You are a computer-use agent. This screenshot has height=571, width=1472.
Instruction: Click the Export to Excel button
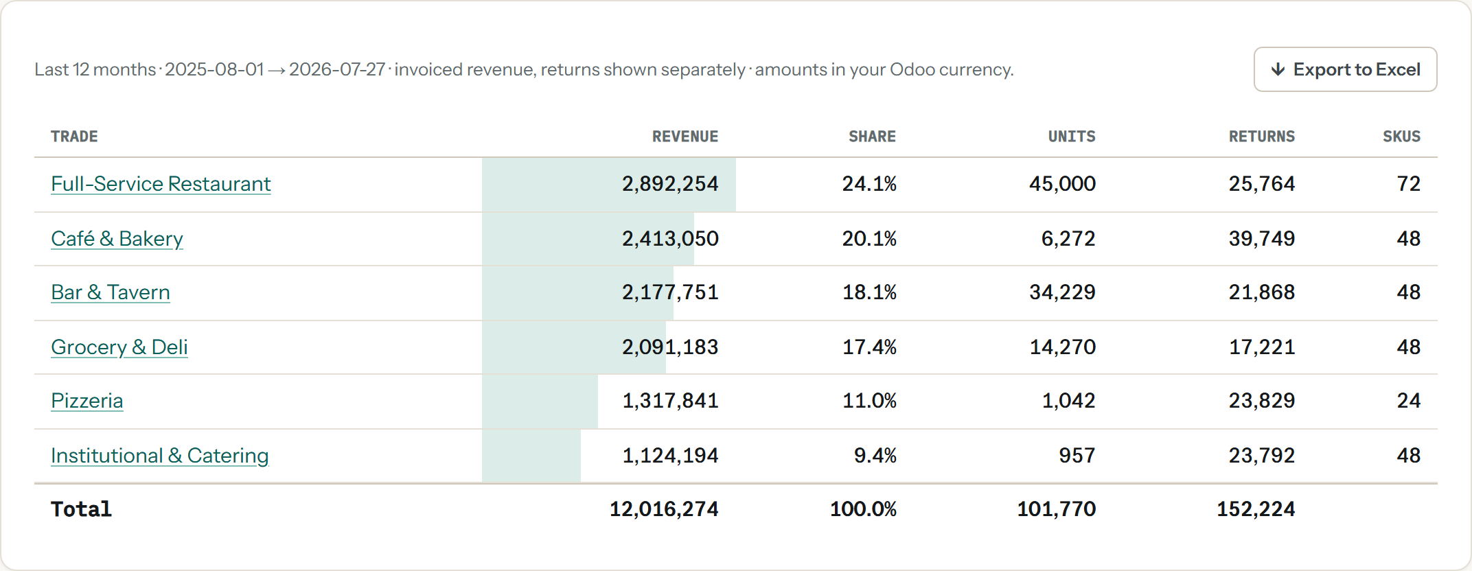[1345, 69]
